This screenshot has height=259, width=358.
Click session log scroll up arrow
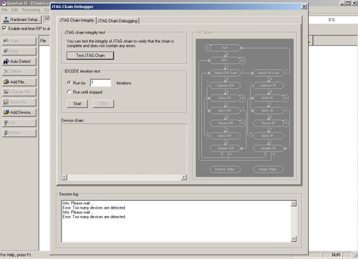tap(294, 204)
